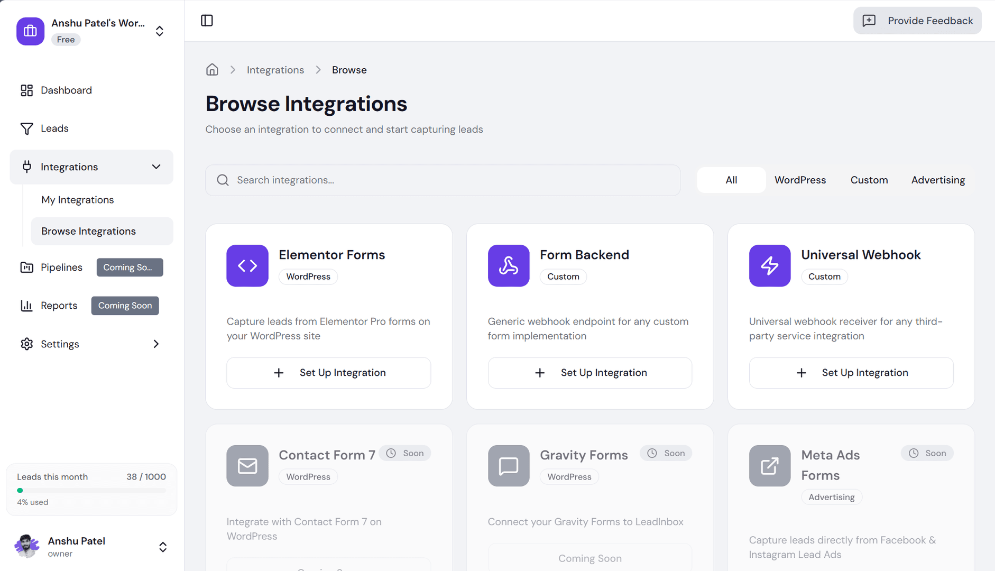
Task: Go to Dashboard
Action: point(91,90)
